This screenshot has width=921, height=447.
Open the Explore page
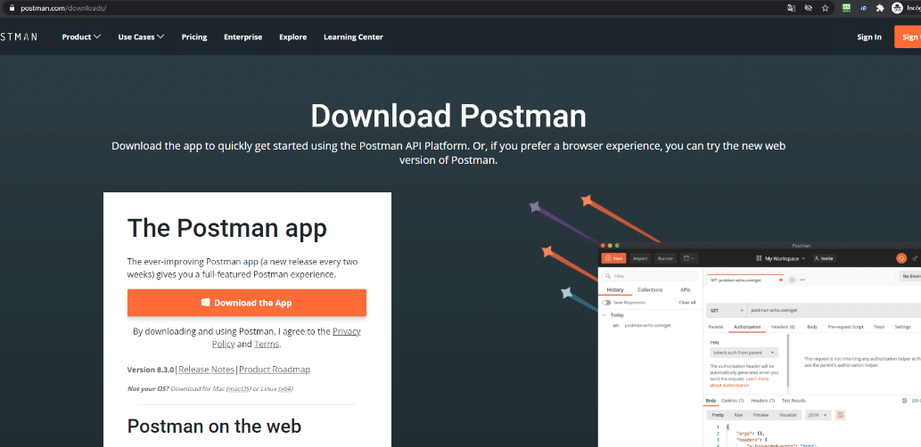(x=293, y=37)
